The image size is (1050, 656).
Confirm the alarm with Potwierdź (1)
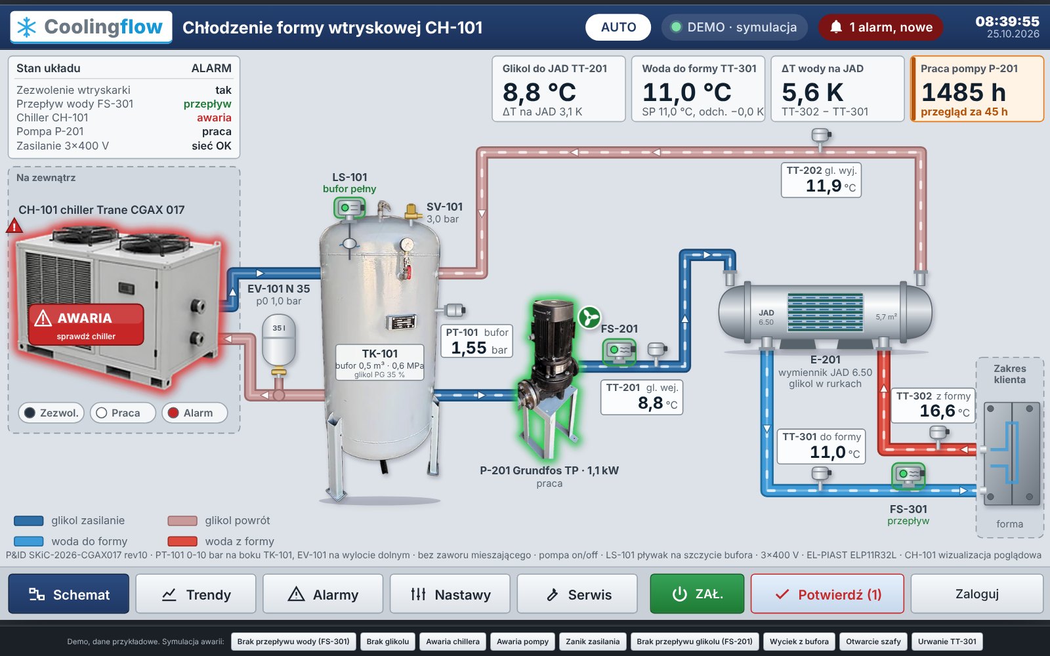coord(828,594)
